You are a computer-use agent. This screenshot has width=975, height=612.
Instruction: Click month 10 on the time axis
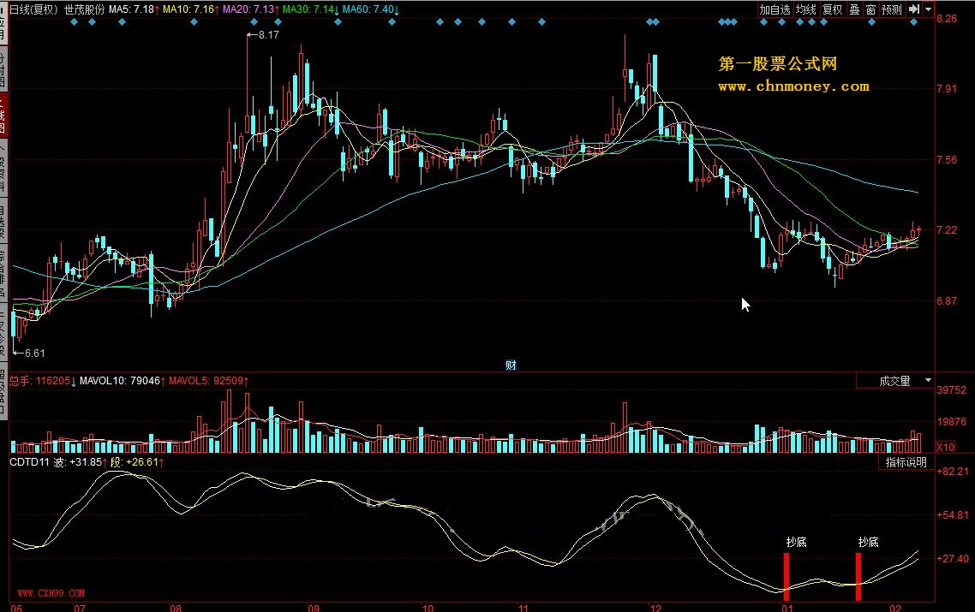428,608
